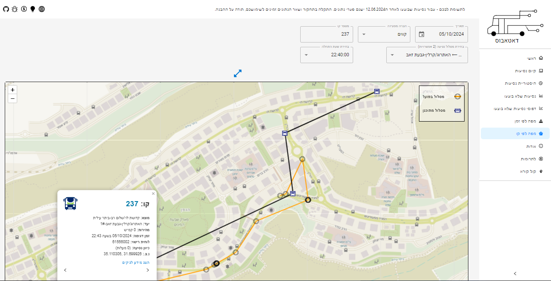Click the bus icon in popup
Screen dimensions: 551x281
tap(70, 203)
